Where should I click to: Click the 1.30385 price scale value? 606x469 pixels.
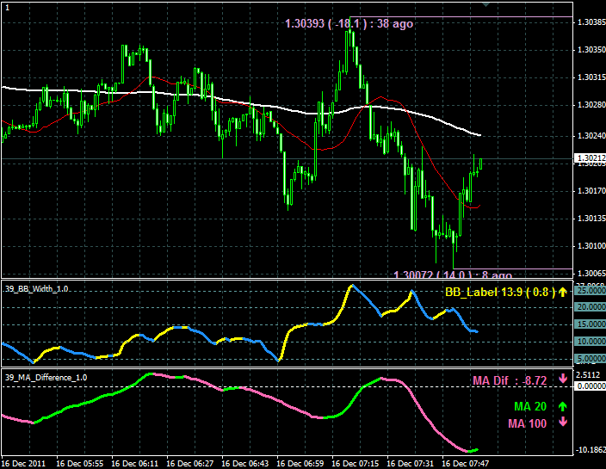coord(590,22)
